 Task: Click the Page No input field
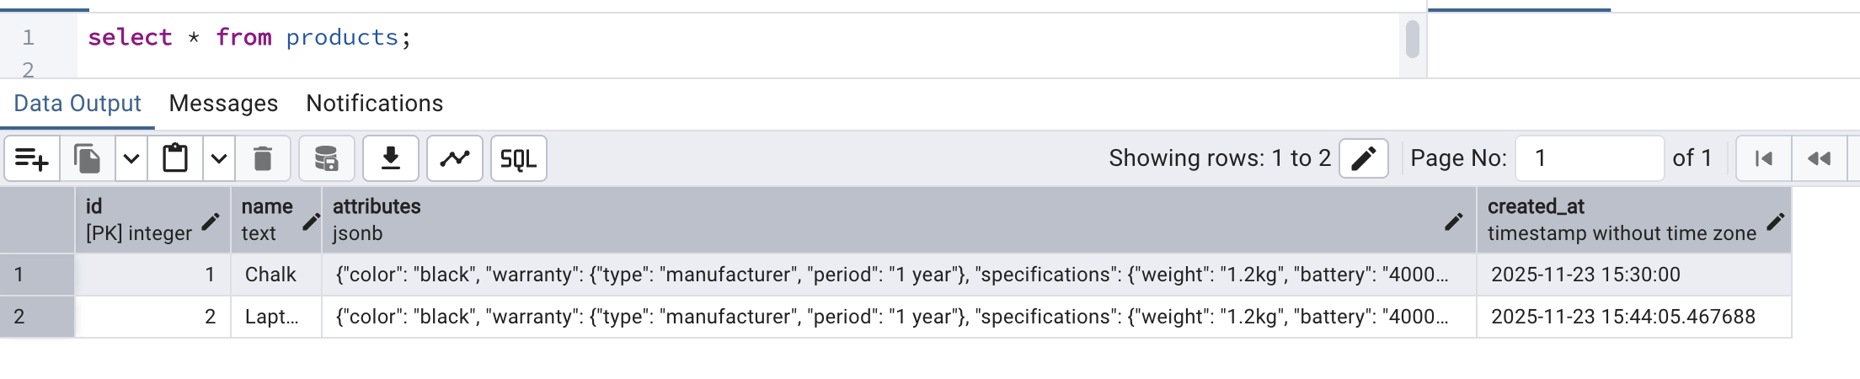pyautogui.click(x=1589, y=158)
